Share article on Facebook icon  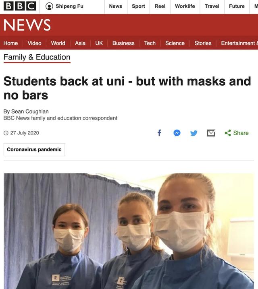(160, 133)
